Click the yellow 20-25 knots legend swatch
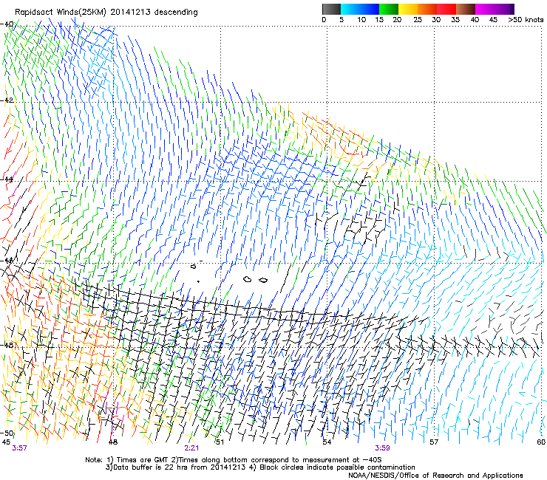The width and height of the screenshot is (547, 480). [408, 9]
